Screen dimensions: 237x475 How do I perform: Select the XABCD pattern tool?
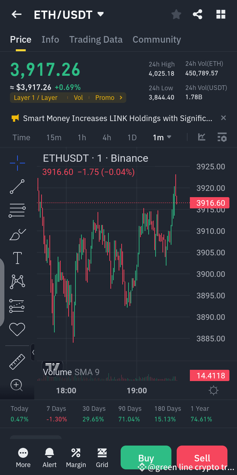(17, 281)
